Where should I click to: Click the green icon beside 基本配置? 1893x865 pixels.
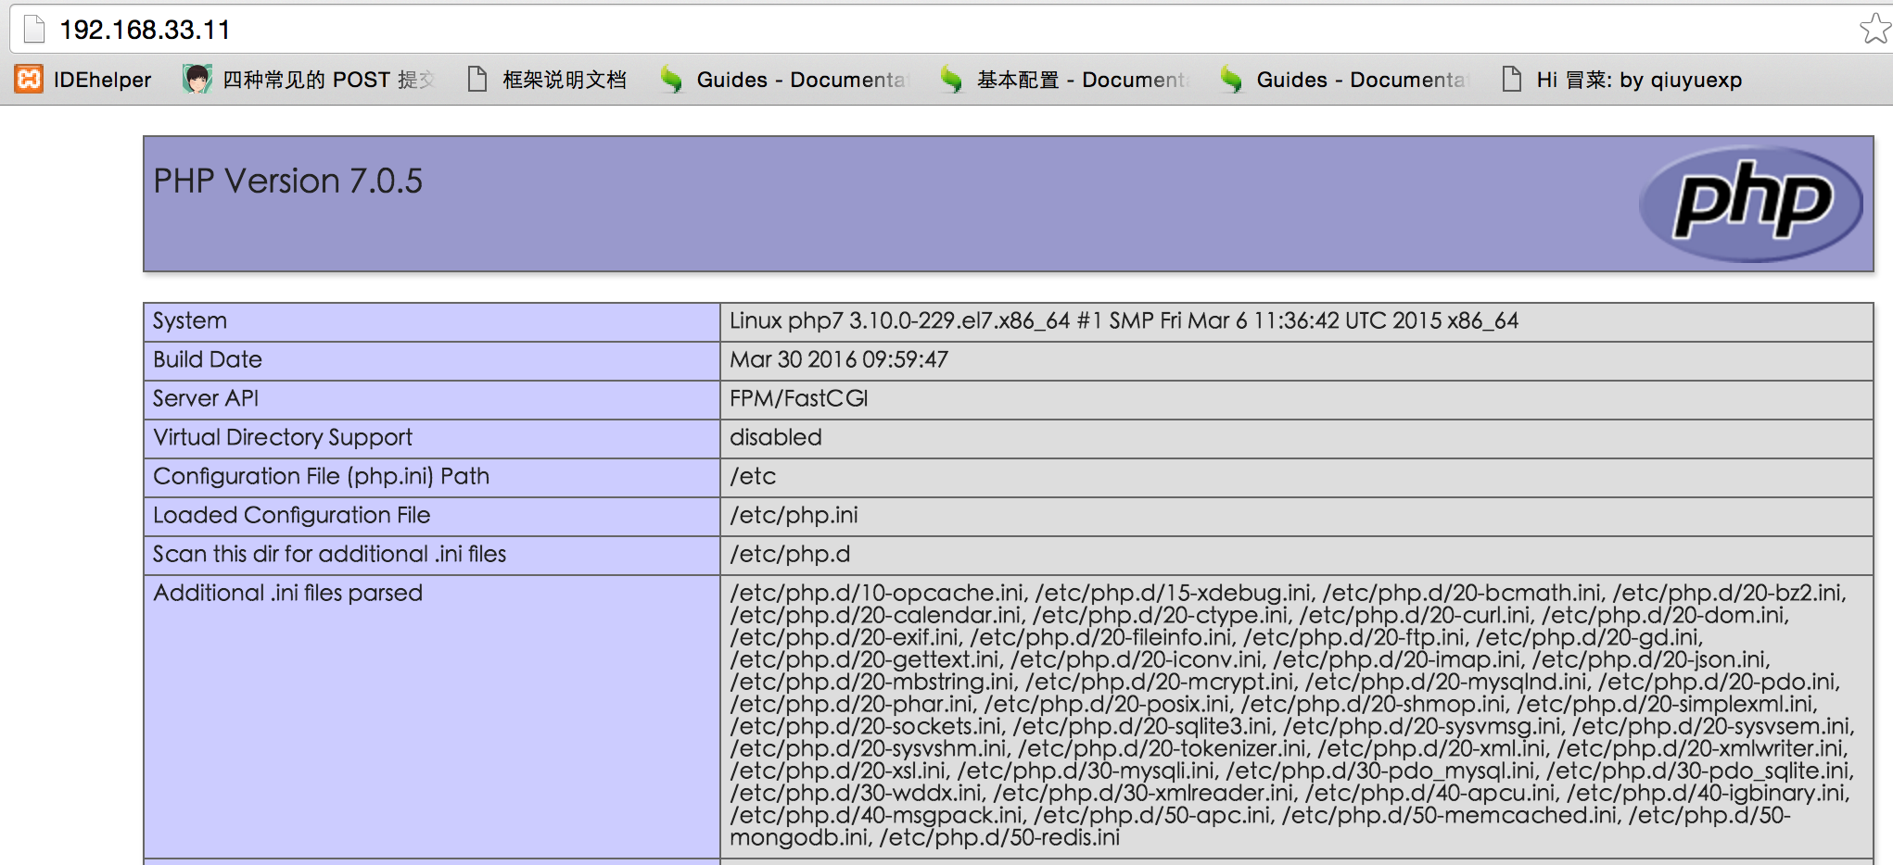[951, 80]
